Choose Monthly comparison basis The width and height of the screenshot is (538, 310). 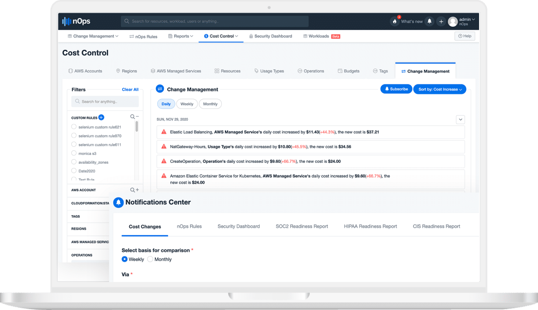pyautogui.click(x=150, y=259)
